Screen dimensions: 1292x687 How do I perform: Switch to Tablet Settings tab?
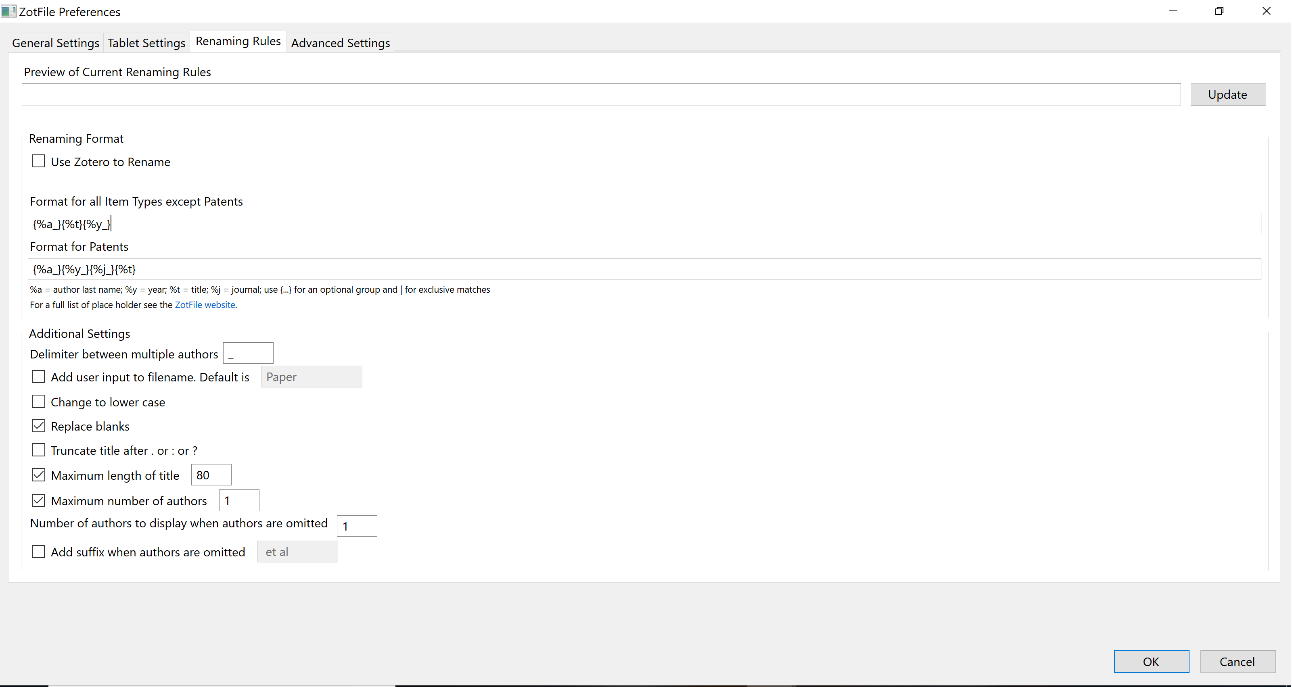146,43
